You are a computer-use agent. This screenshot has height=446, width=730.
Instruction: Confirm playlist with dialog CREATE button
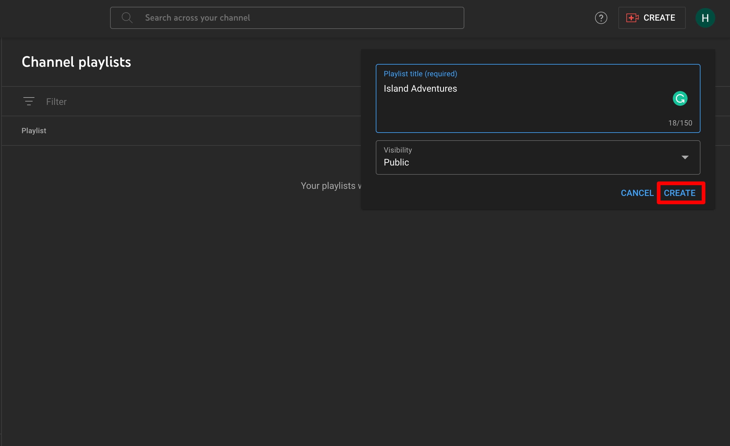[680, 193]
